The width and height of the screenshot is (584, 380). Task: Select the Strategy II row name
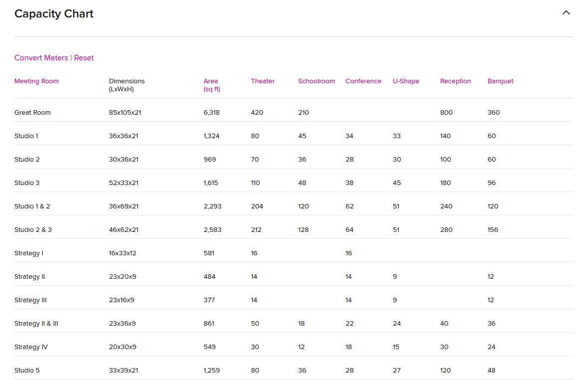click(x=29, y=277)
